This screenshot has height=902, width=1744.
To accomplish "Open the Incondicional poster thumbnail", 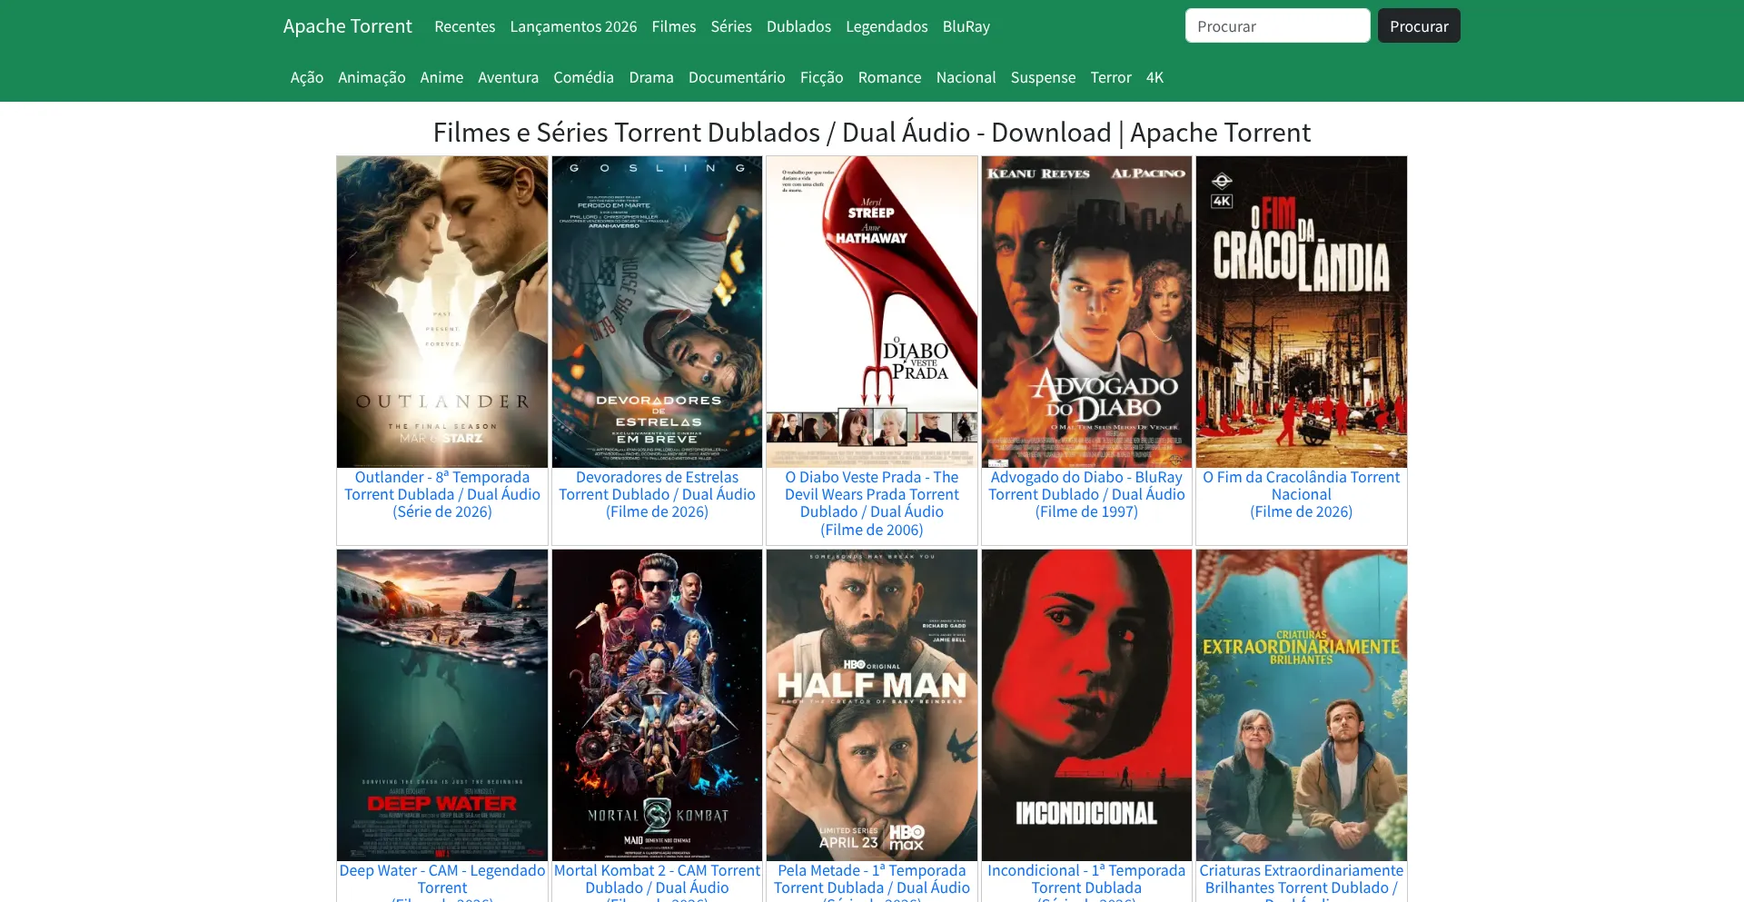I will [x=1086, y=705].
